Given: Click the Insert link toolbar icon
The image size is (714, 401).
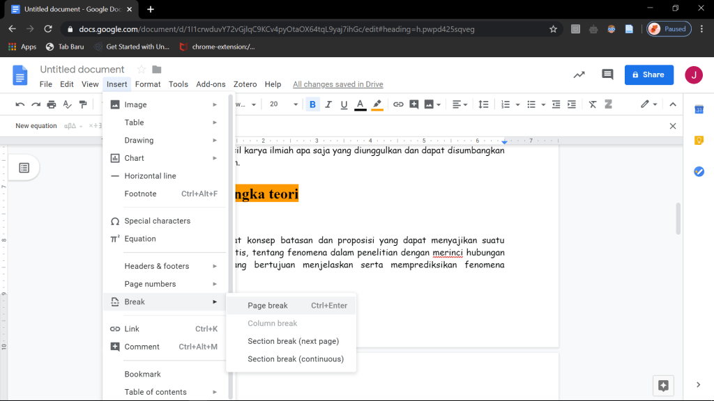Looking at the screenshot, I should 398,104.
